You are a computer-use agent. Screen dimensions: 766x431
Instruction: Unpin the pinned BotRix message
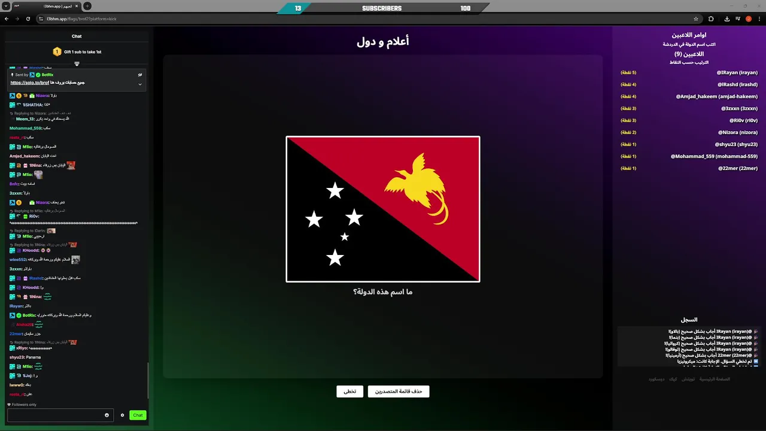(140, 75)
